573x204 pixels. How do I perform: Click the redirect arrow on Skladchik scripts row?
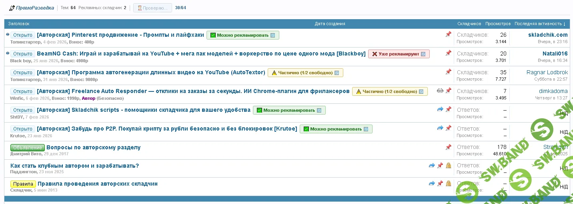pos(440,109)
